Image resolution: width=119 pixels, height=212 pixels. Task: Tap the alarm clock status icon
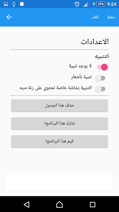77,4
